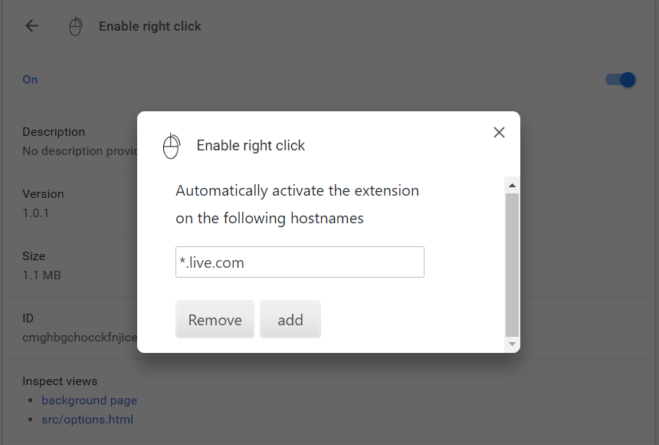Click the 1.1 MB size value

[x=41, y=275]
